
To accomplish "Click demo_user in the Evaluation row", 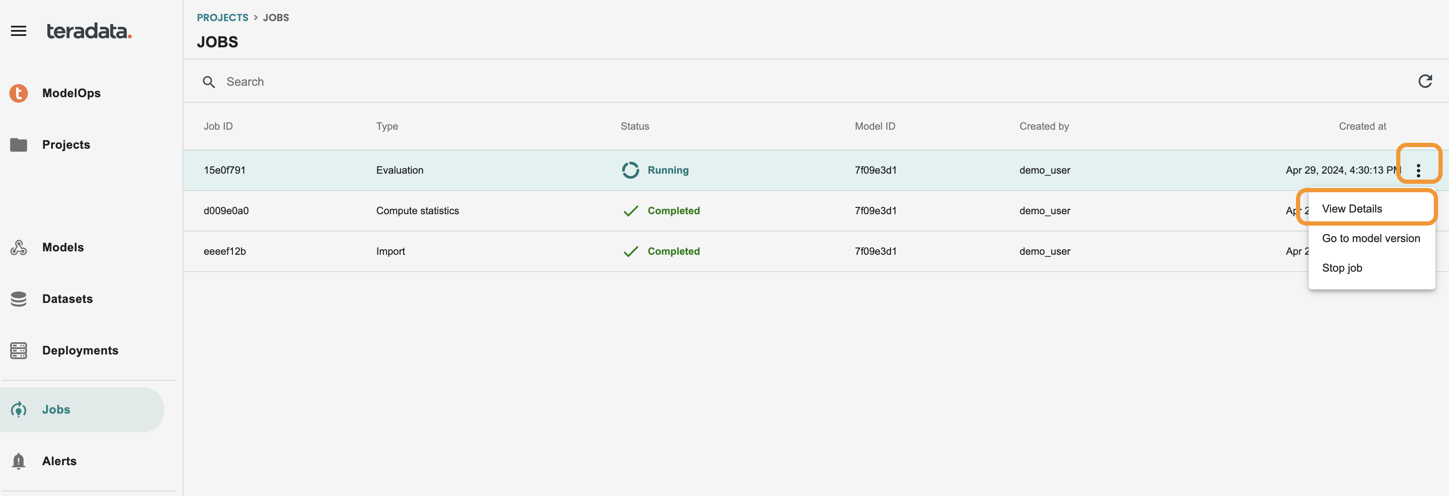I will tap(1044, 170).
